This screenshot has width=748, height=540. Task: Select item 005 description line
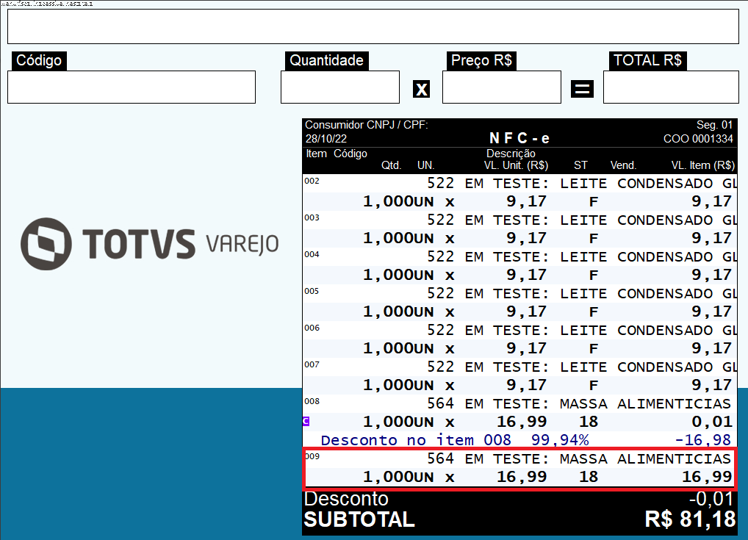tap(520, 293)
